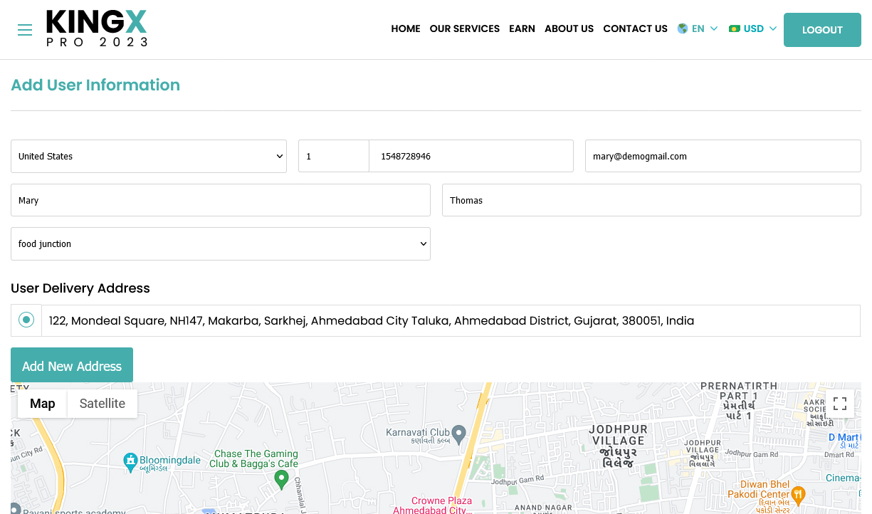872x514 pixels.
Task: Click the first name field containing Mary
Action: tap(221, 201)
